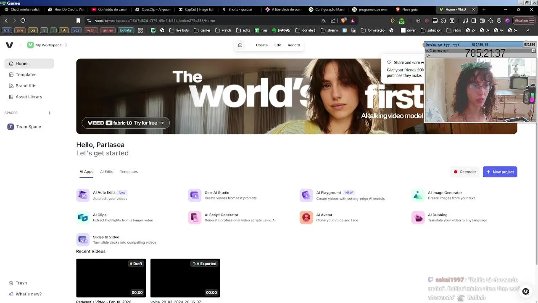Viewport: 538px width, 303px height.
Task: Open the 'botlabs' bookmark
Action: [126, 30]
